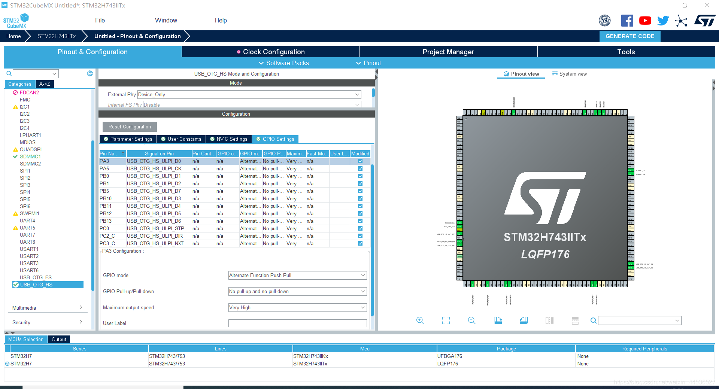
Task: Click the rotate-clockwise icon under the chip
Action: coord(498,320)
